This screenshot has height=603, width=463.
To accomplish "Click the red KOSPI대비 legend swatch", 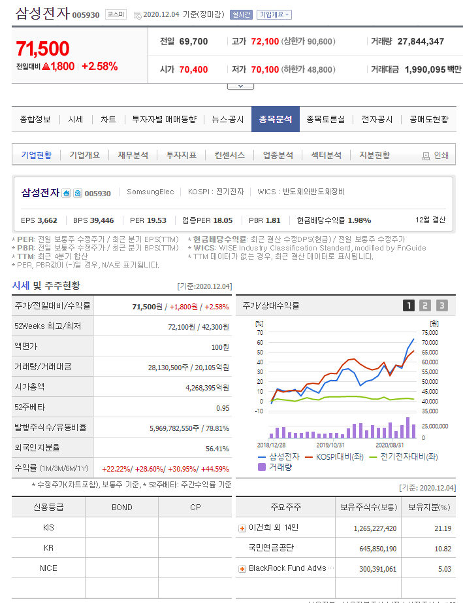I will point(309,457).
